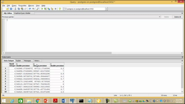Open Favourites menu
The height and width of the screenshot is (104, 185).
(x=22, y=5)
